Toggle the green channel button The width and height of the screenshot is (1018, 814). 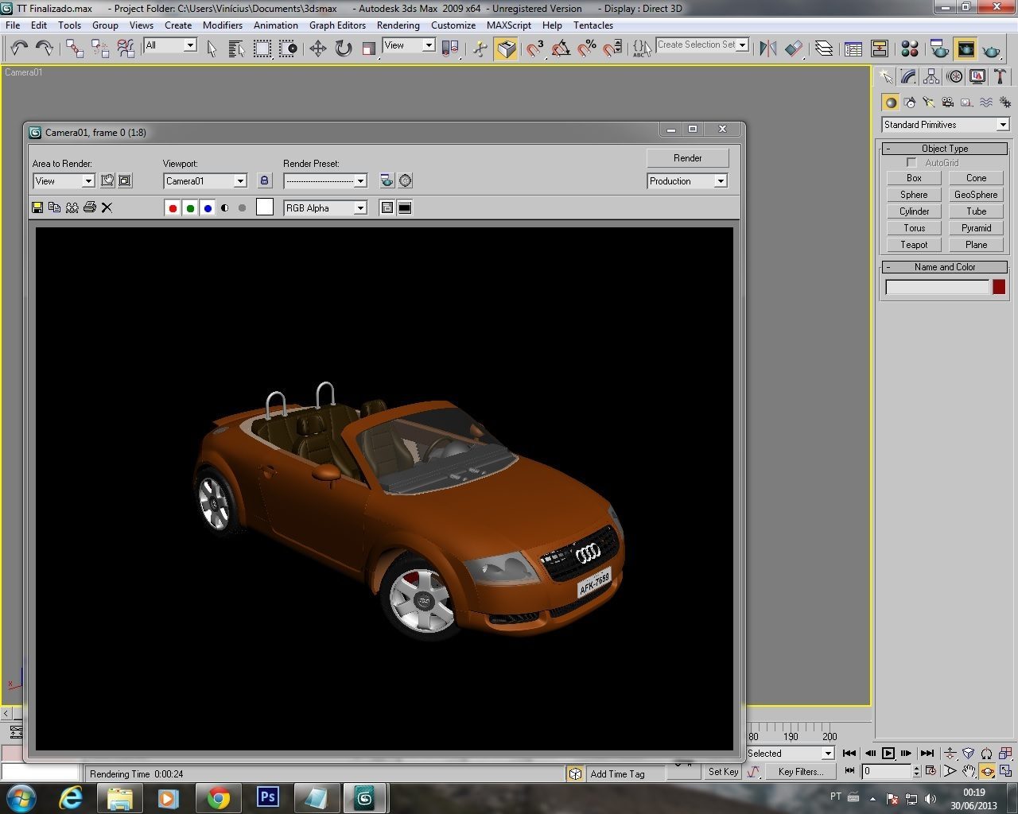[x=190, y=208]
